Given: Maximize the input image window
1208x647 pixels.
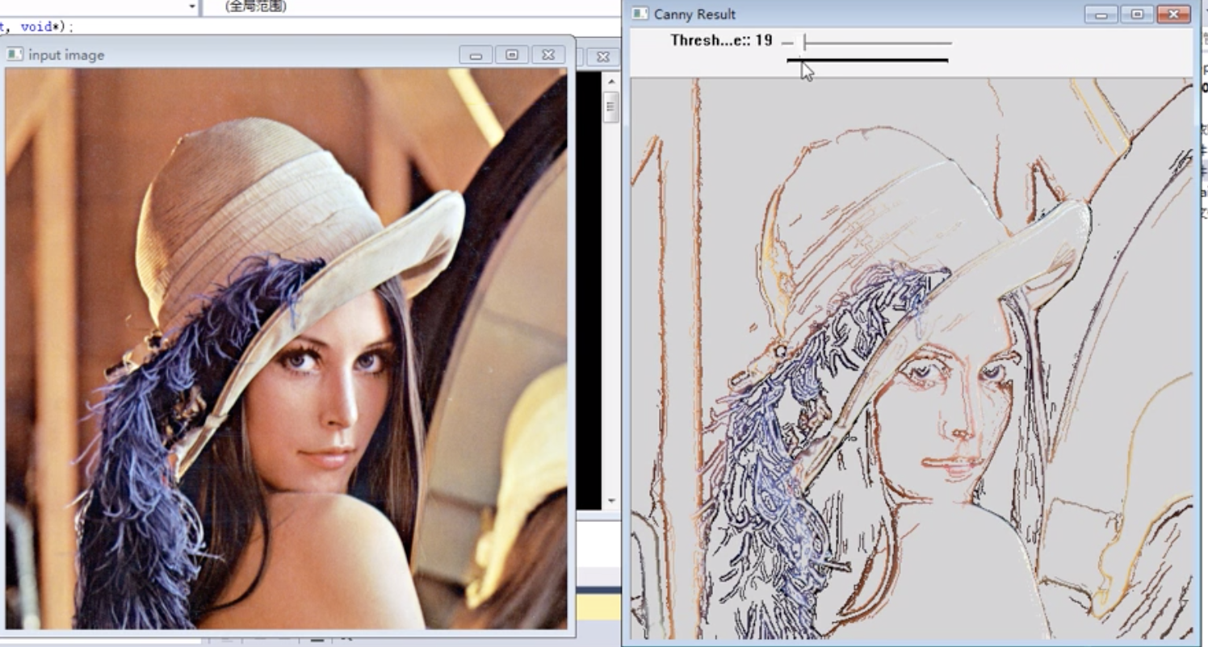Looking at the screenshot, I should (x=512, y=55).
